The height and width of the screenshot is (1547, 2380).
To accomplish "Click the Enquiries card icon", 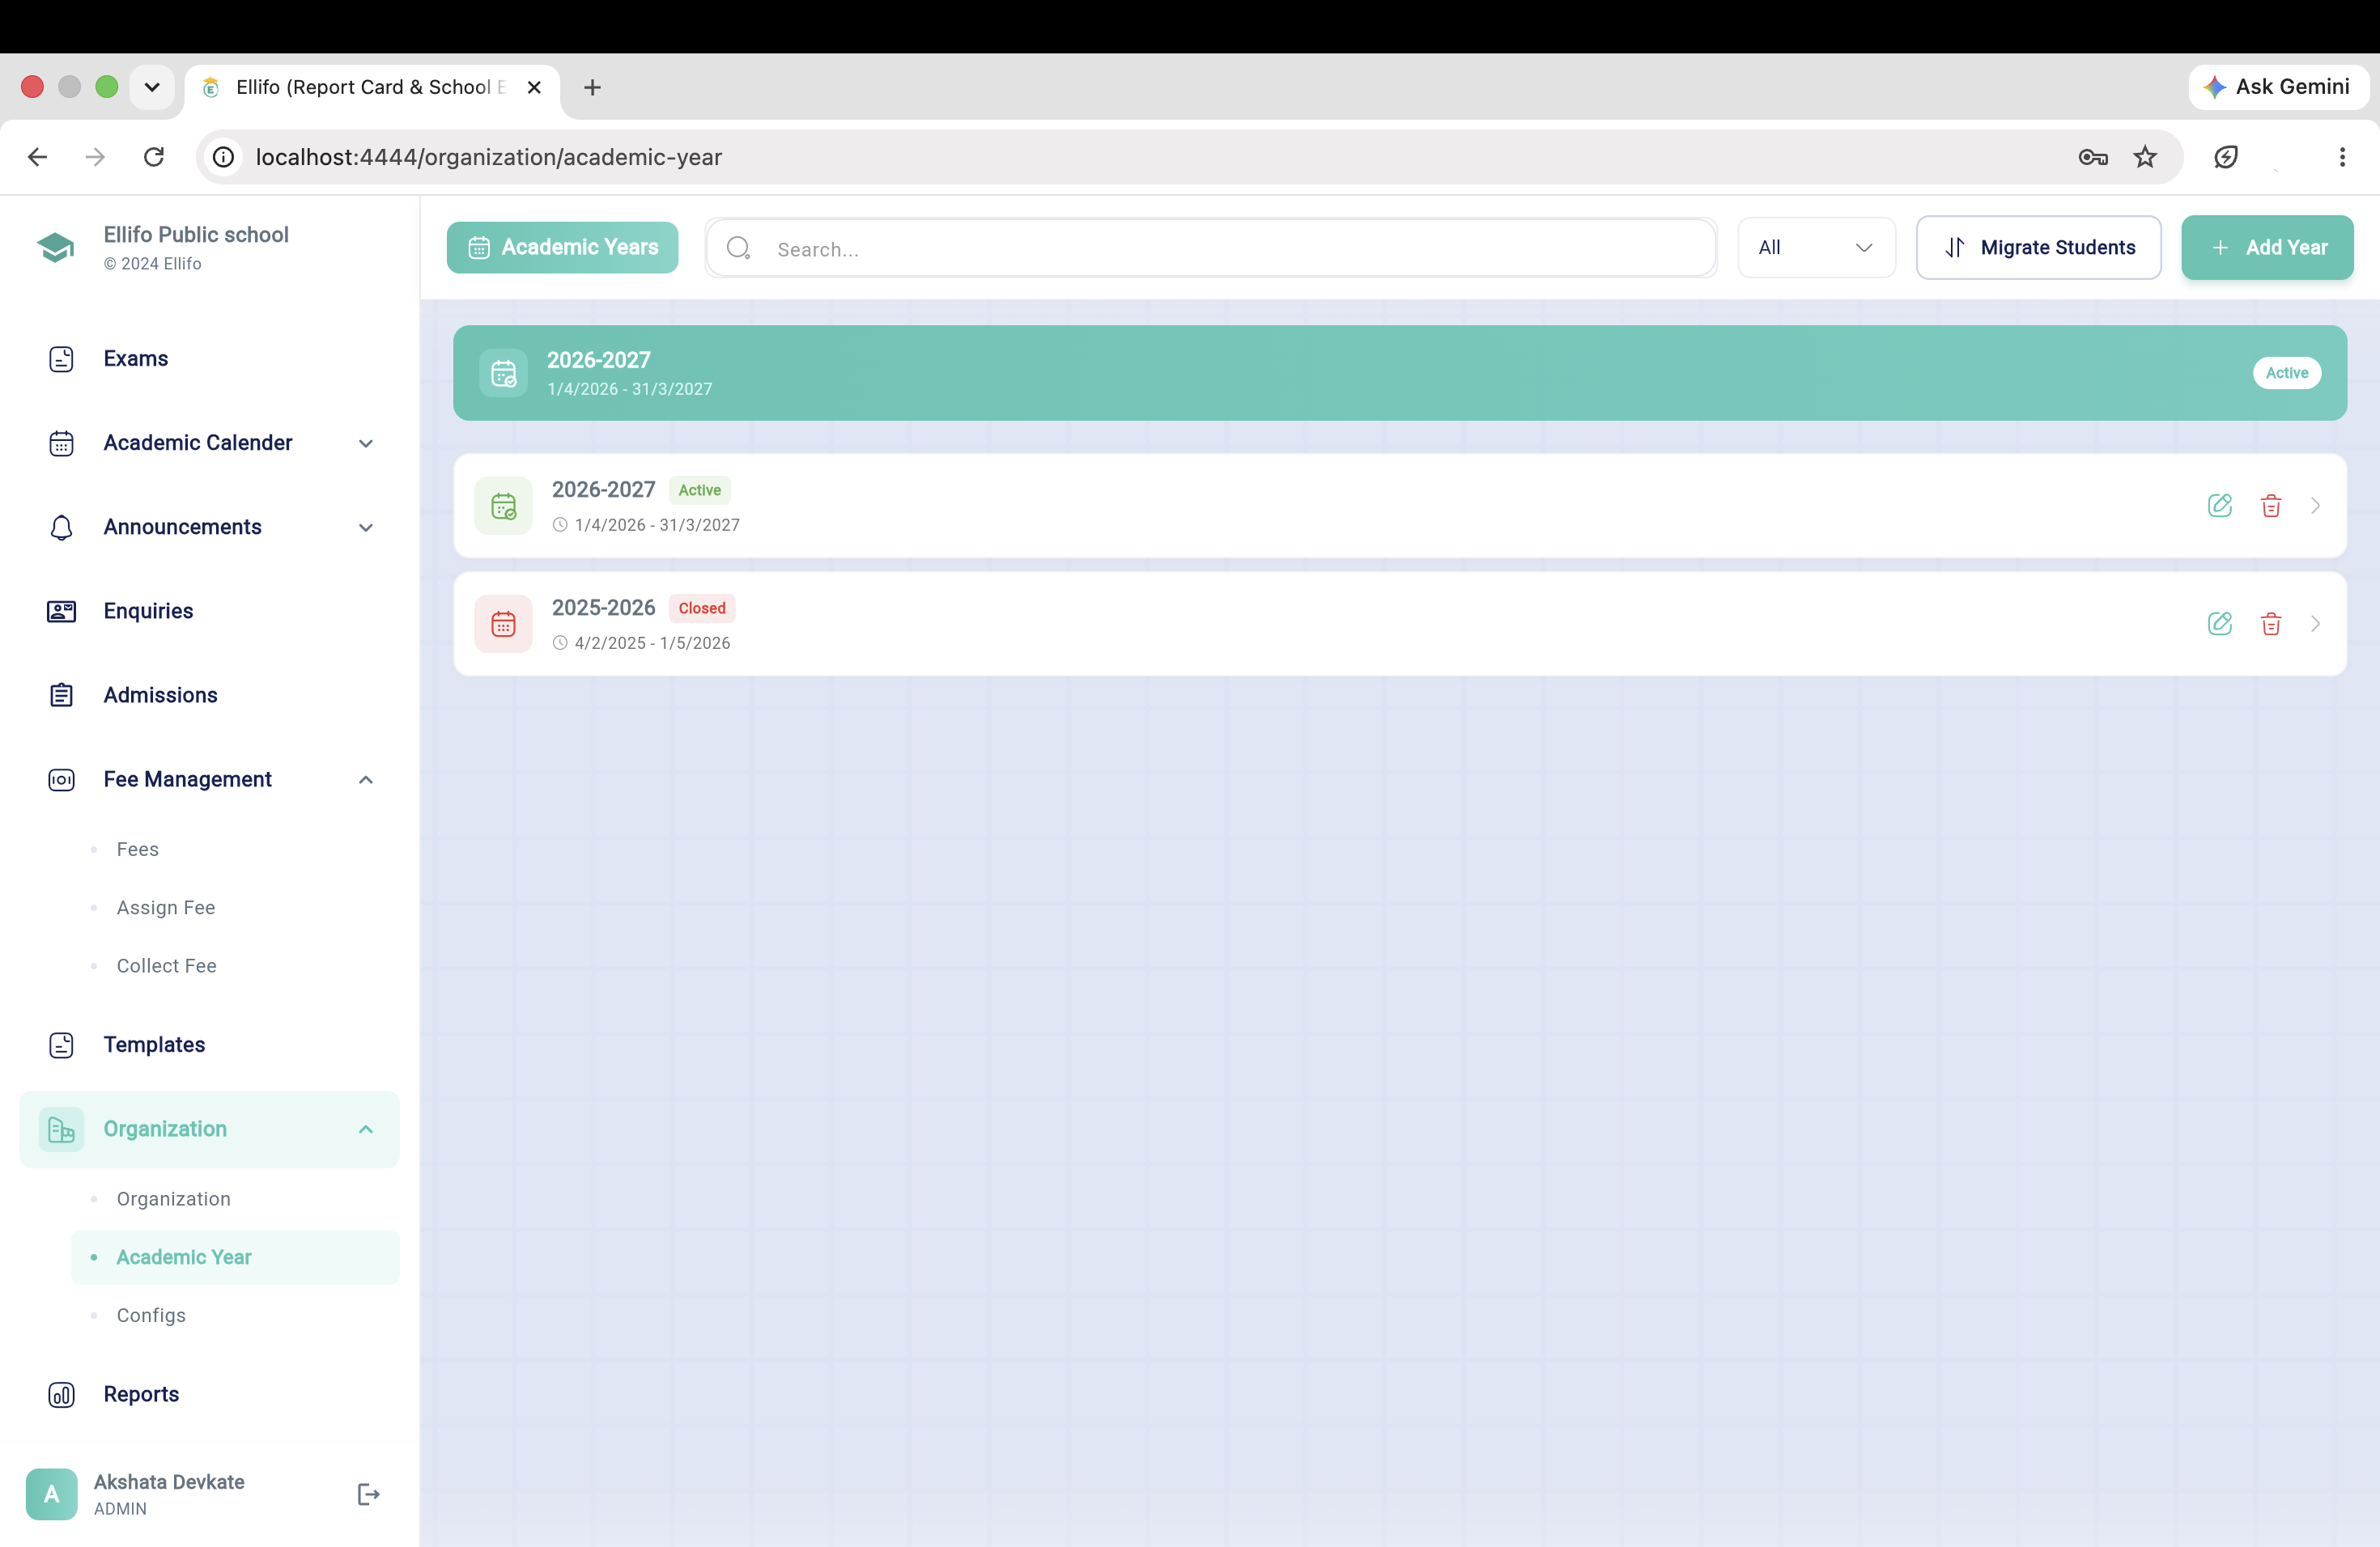I will pos(61,611).
